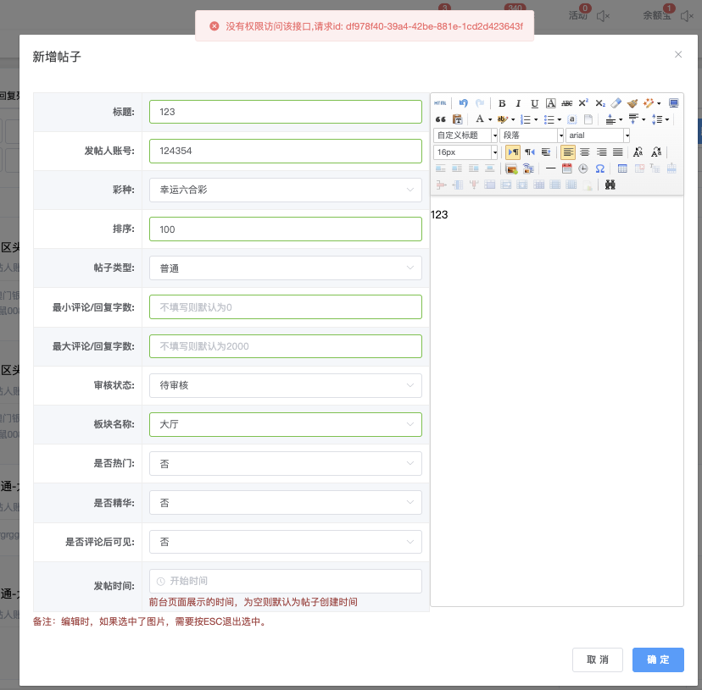Toggle center alignment in editor toolbar
The width and height of the screenshot is (702, 690).
[584, 152]
